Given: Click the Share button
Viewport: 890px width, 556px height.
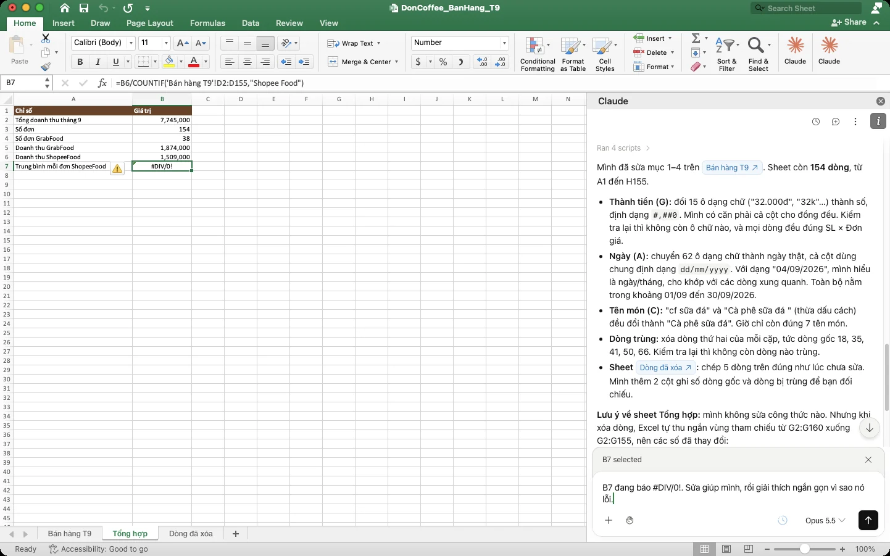Looking at the screenshot, I should click(x=849, y=22).
